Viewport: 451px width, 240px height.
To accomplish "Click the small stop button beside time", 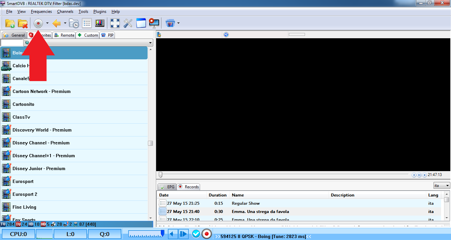I will pyautogui.click(x=425, y=175).
